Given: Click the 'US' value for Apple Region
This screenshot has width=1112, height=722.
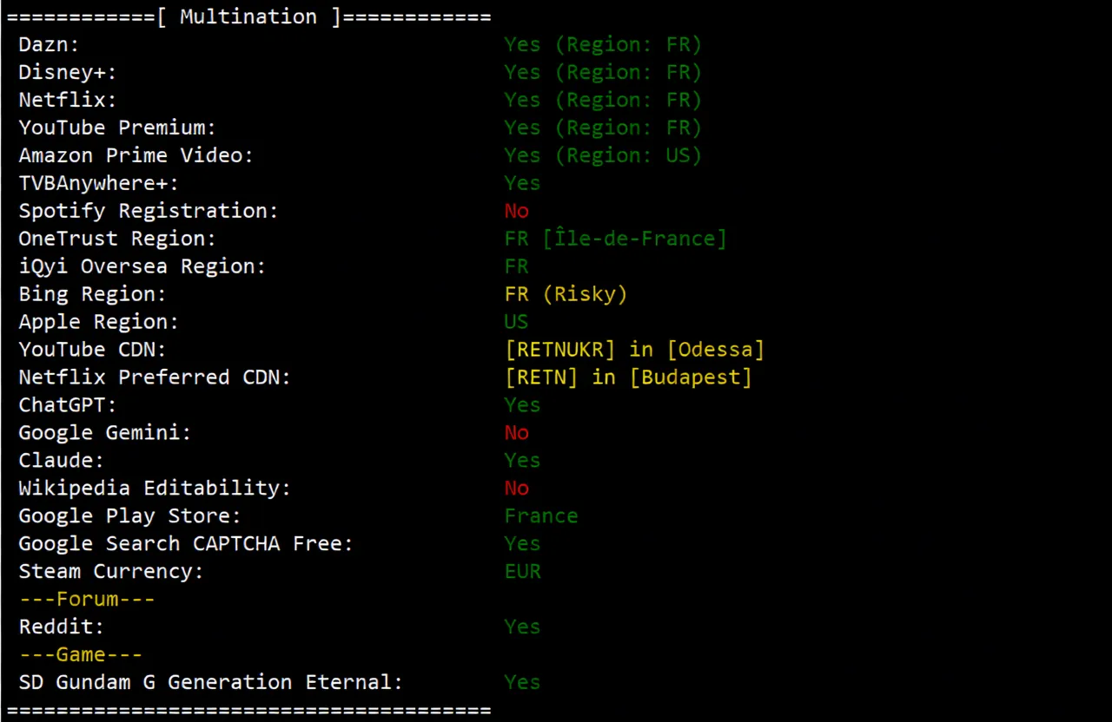Looking at the screenshot, I should [516, 322].
